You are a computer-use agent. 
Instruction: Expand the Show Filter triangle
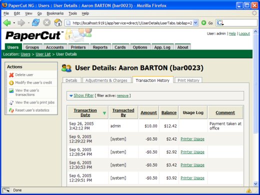[x=71, y=95]
